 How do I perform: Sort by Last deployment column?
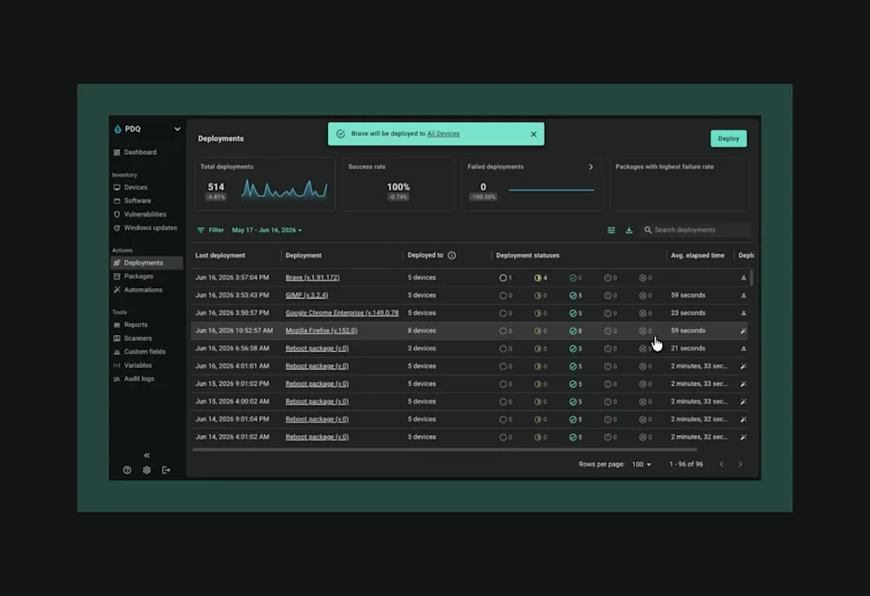(x=220, y=255)
